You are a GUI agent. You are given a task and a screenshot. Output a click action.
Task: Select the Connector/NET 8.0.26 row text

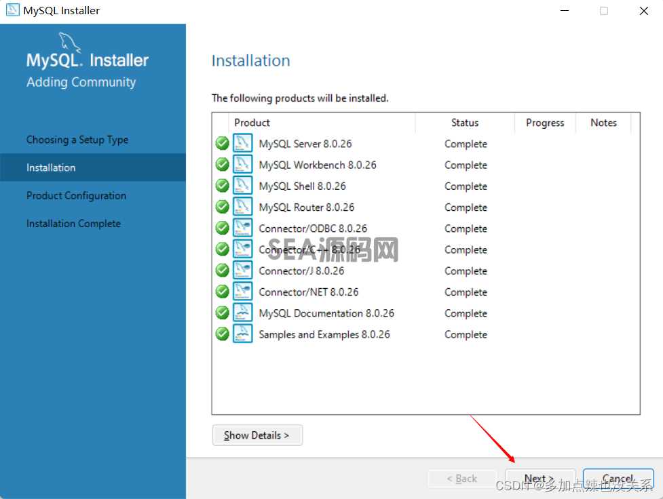pos(309,292)
